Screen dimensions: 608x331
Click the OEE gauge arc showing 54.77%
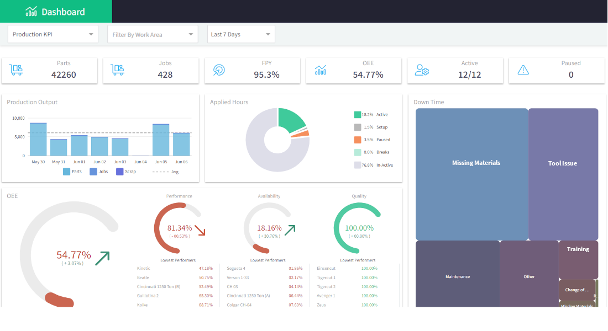(x=72, y=255)
